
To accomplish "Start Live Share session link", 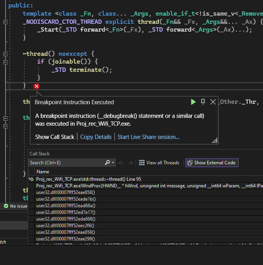I will 148,137.
